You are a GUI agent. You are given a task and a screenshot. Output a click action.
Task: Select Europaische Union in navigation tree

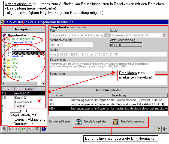[x=24, y=49]
